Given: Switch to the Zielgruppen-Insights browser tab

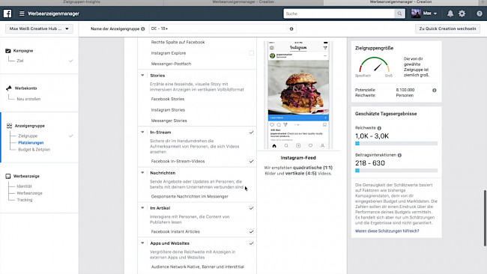Looking at the screenshot, I should point(82,2).
